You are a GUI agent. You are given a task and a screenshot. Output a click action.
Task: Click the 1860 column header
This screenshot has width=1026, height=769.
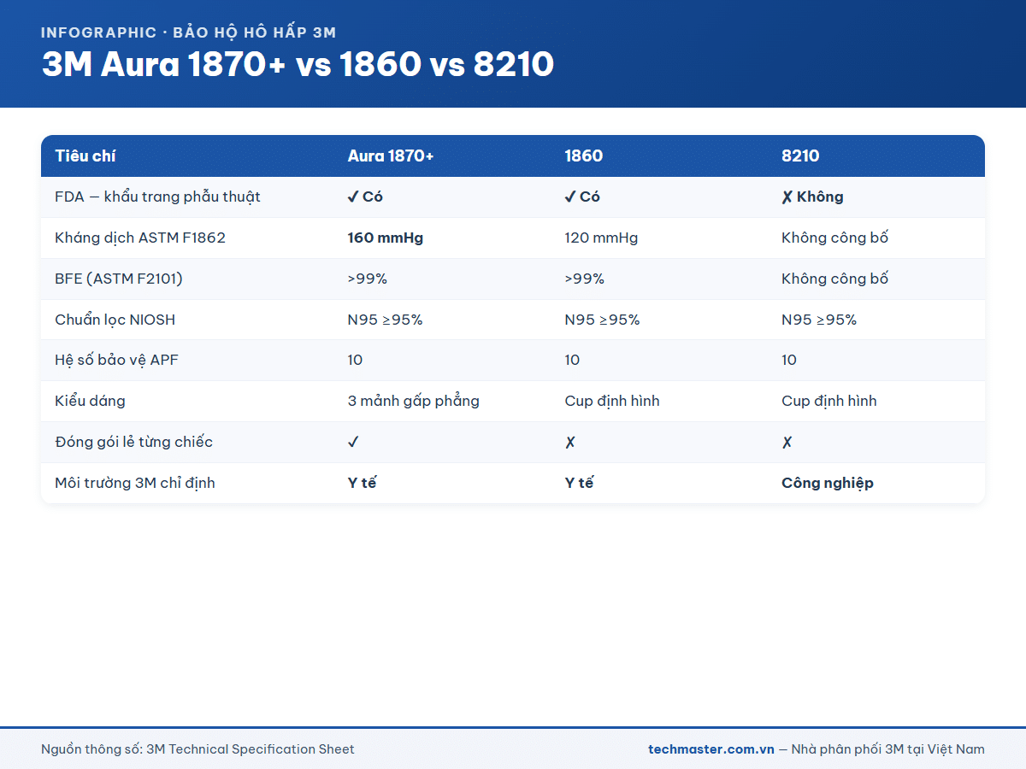[x=583, y=156]
